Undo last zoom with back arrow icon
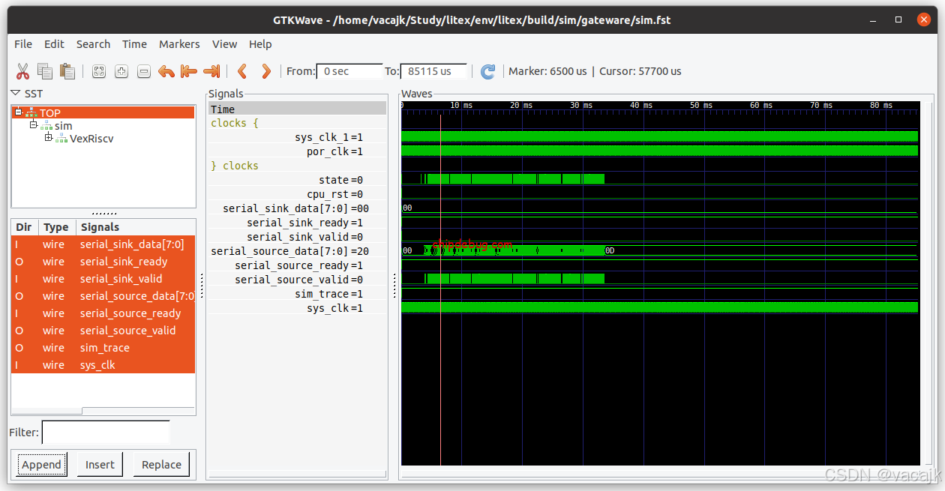The image size is (945, 491). (x=166, y=70)
